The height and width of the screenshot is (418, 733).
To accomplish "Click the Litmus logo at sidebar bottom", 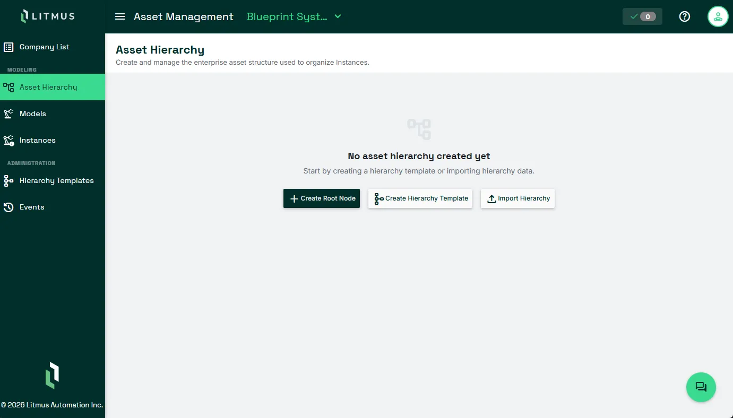I will point(52,375).
